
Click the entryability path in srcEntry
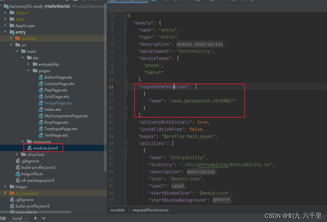pyautogui.click(x=213, y=165)
